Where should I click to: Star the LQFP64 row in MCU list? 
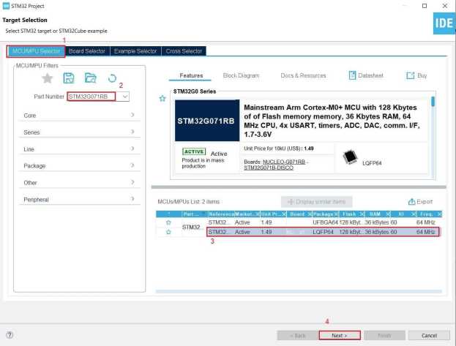coord(168,232)
